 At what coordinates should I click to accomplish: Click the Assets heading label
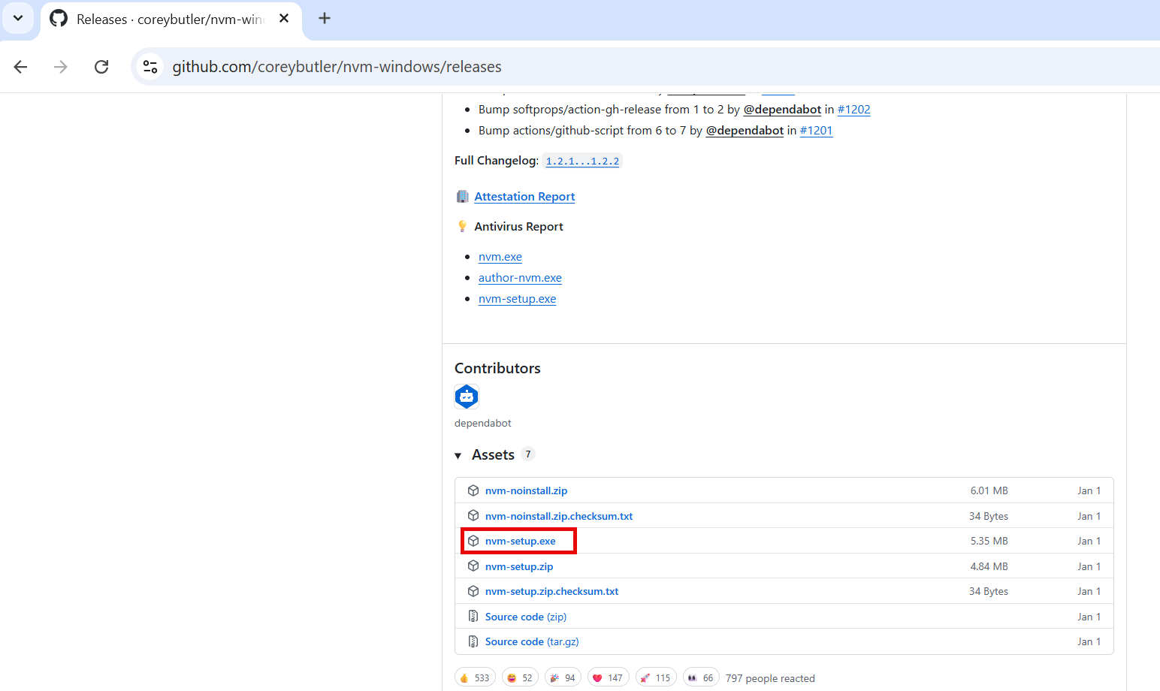point(493,455)
